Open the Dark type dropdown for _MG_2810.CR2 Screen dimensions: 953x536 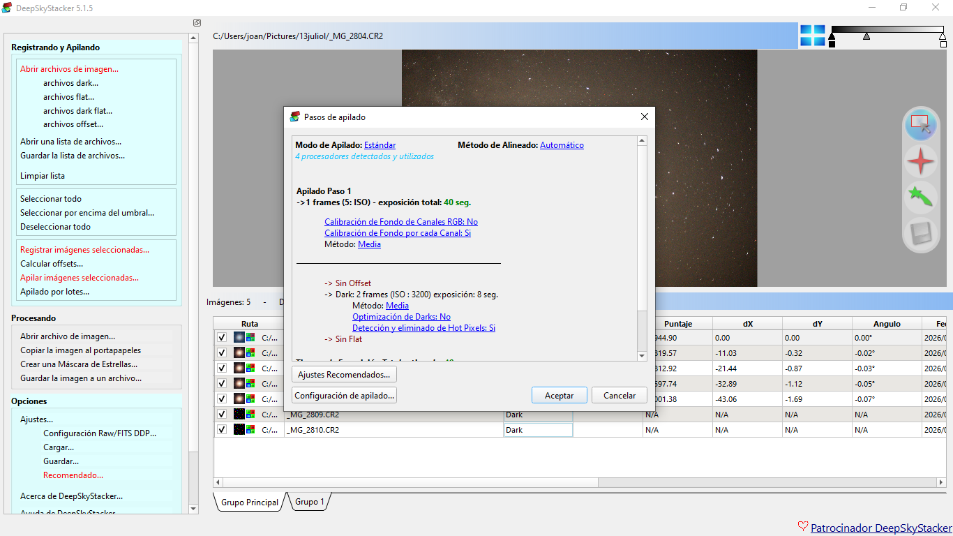(x=538, y=430)
